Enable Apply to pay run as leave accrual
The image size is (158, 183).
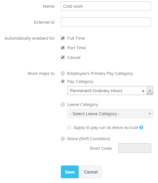[69, 127]
